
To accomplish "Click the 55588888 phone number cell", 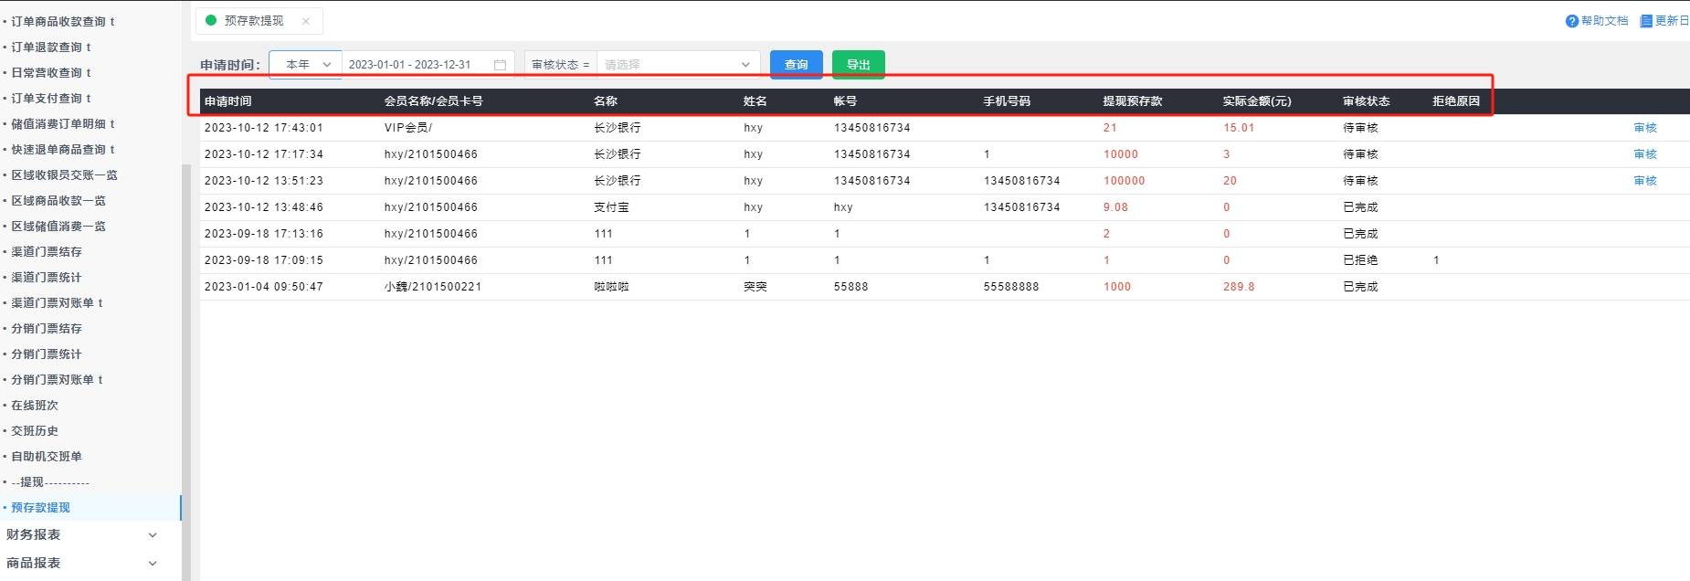I will click(x=1011, y=287).
